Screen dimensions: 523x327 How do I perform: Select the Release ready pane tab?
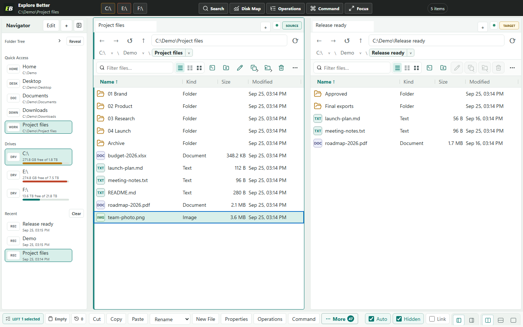click(343, 25)
